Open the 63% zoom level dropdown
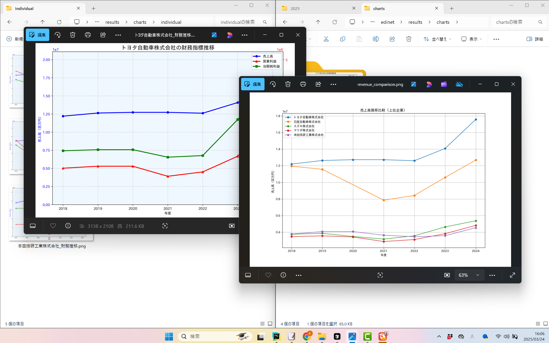This screenshot has width=549, height=343. point(469,275)
